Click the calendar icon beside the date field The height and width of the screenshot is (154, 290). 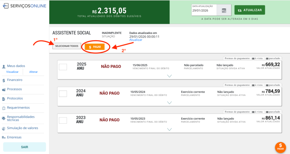(x=224, y=10)
